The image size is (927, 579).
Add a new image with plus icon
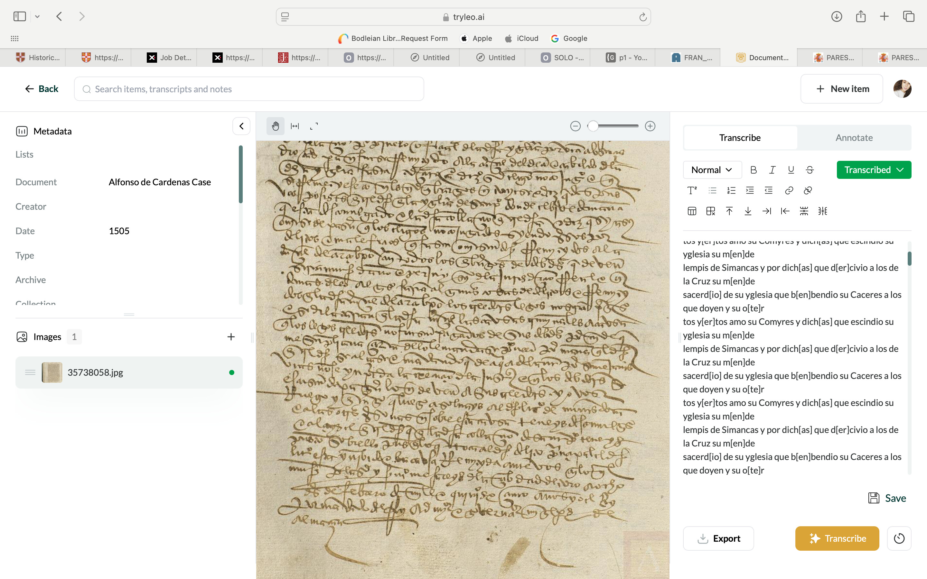pos(230,336)
